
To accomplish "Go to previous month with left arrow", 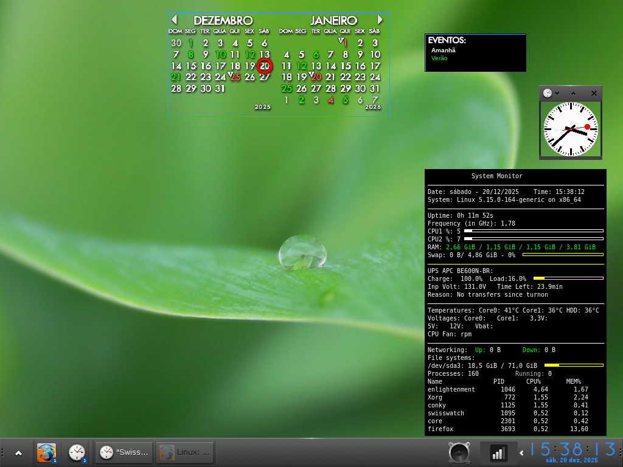I will (175, 20).
